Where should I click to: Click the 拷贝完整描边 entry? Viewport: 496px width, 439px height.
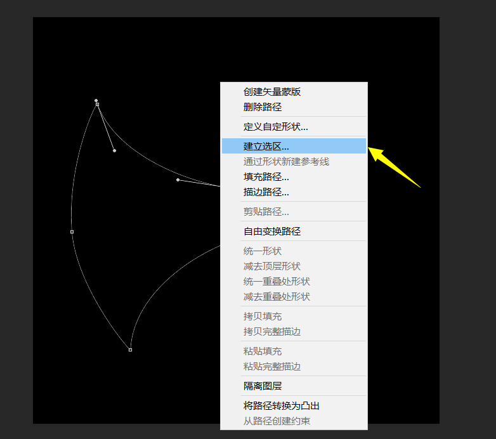point(294,331)
